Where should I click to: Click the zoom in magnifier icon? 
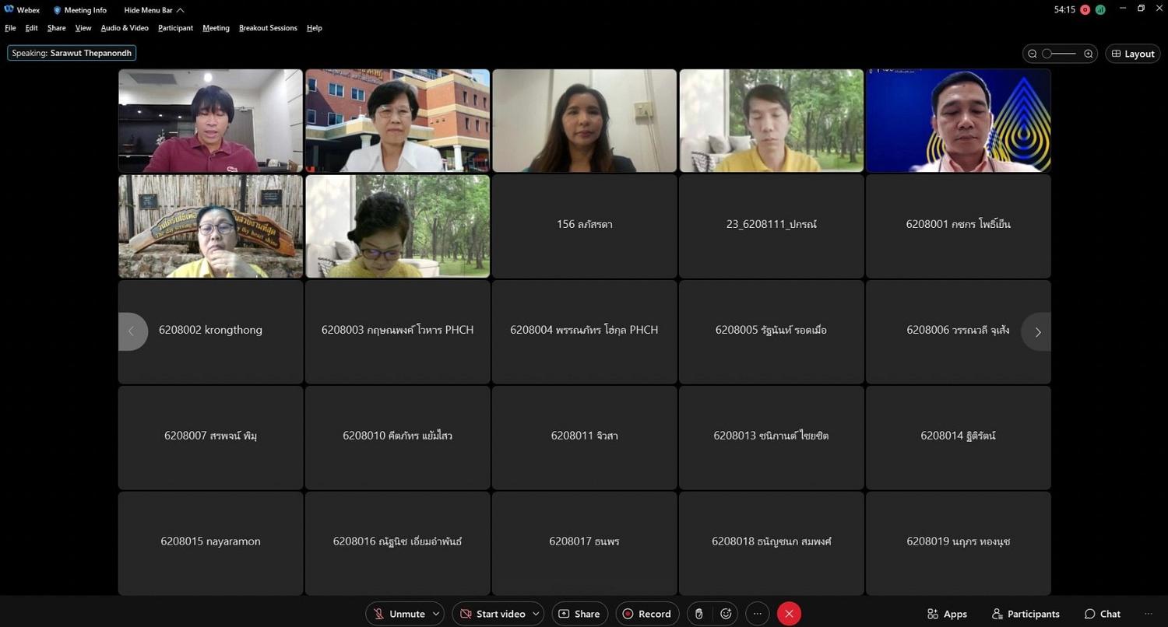(x=1089, y=54)
